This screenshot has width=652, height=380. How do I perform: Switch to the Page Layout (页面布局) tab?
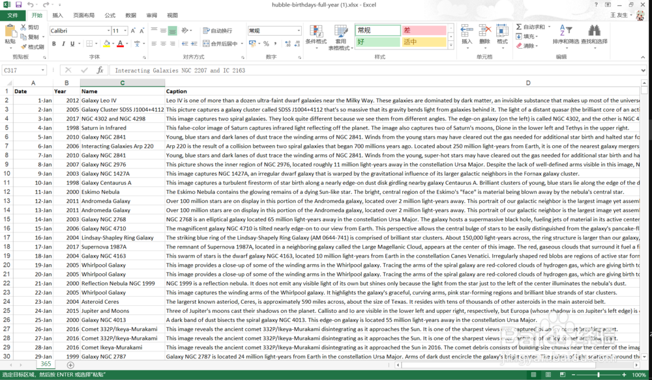click(83, 16)
